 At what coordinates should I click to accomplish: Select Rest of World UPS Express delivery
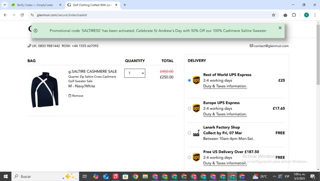coord(189,80)
